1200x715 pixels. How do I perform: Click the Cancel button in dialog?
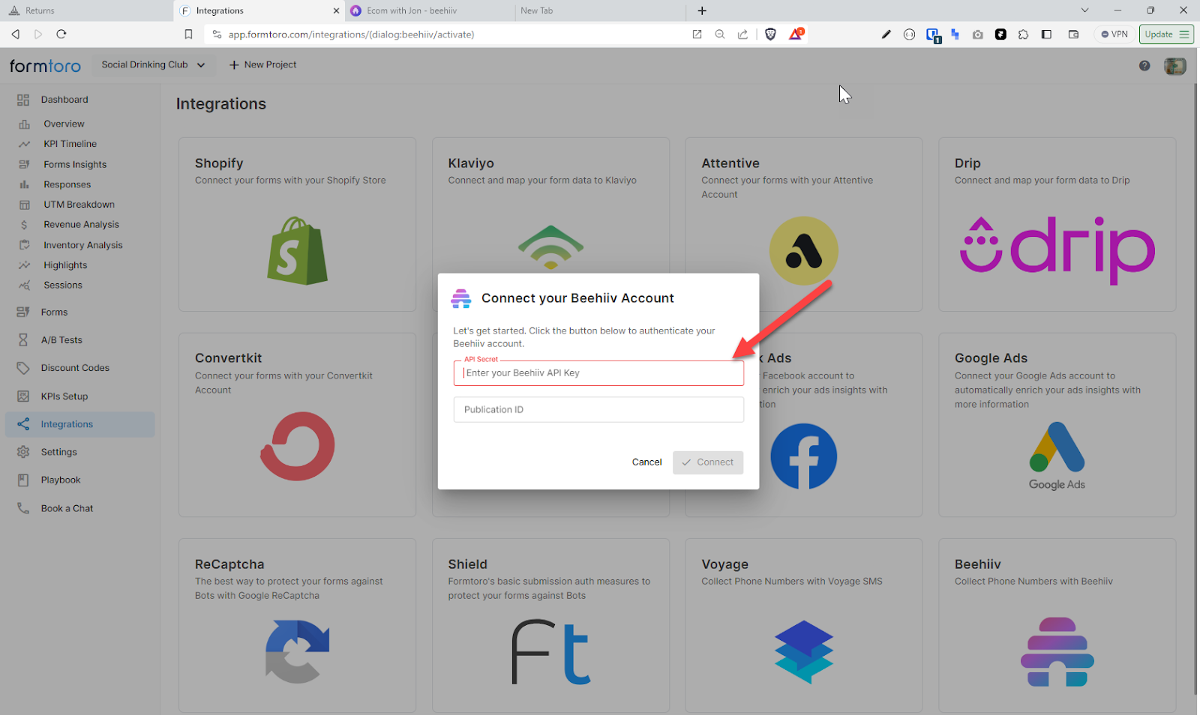(x=646, y=462)
